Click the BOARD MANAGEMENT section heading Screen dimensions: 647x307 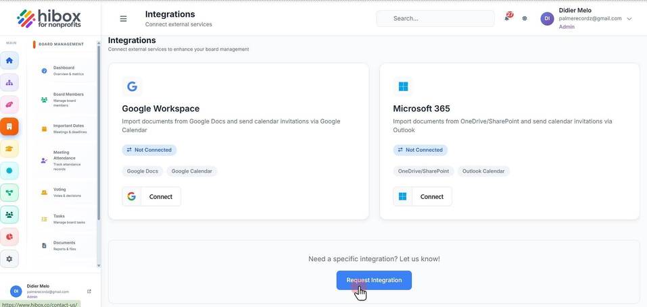(x=61, y=44)
